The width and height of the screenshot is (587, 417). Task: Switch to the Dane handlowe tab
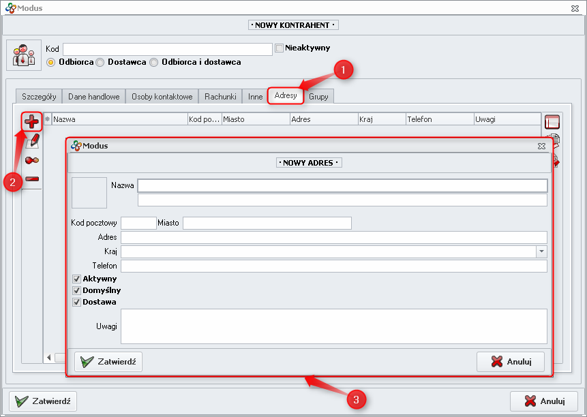[94, 97]
